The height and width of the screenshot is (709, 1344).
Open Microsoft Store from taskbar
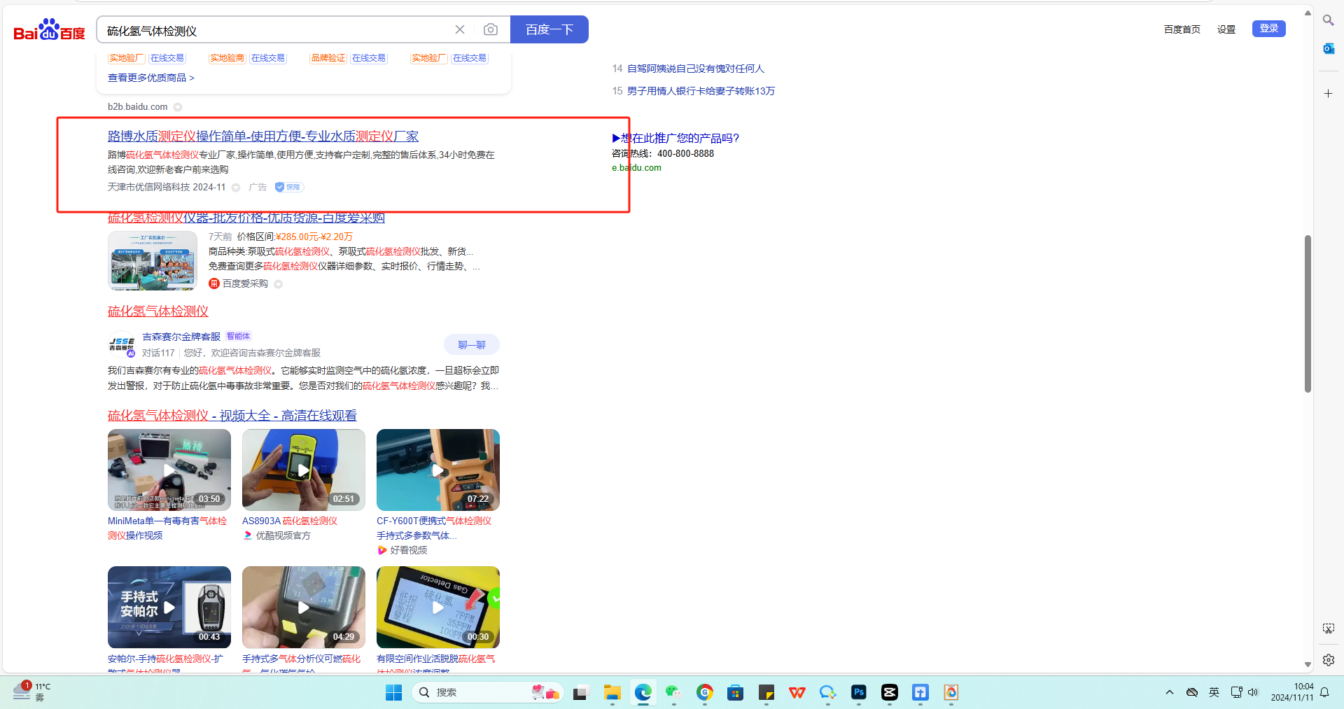point(735,693)
